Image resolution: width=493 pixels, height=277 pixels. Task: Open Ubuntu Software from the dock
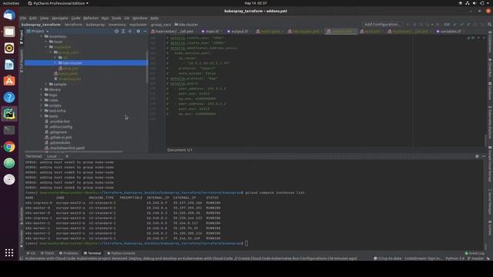pyautogui.click(x=9, y=81)
